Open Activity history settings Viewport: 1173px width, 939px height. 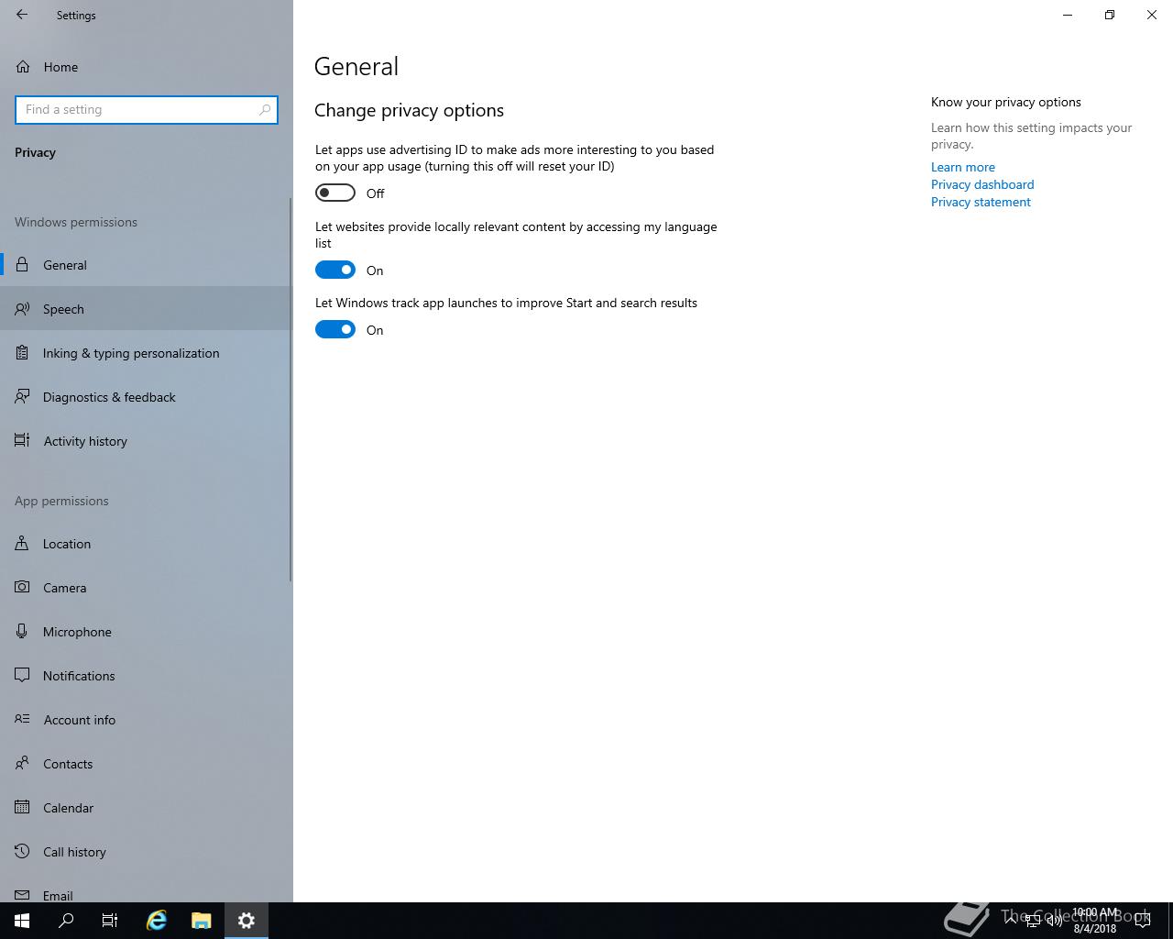click(147, 441)
